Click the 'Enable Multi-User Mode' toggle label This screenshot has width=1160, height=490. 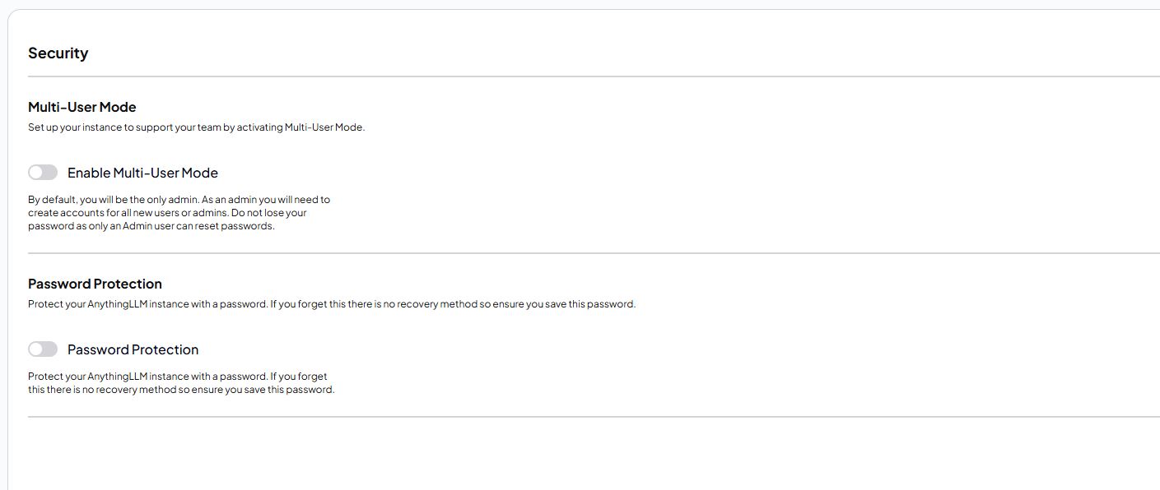(142, 173)
